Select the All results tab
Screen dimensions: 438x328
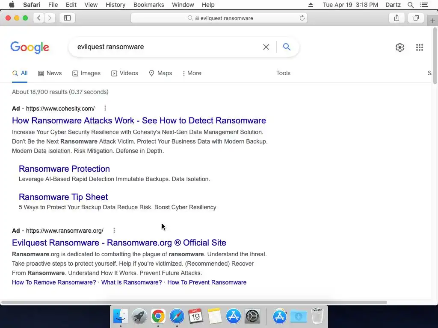click(x=20, y=73)
